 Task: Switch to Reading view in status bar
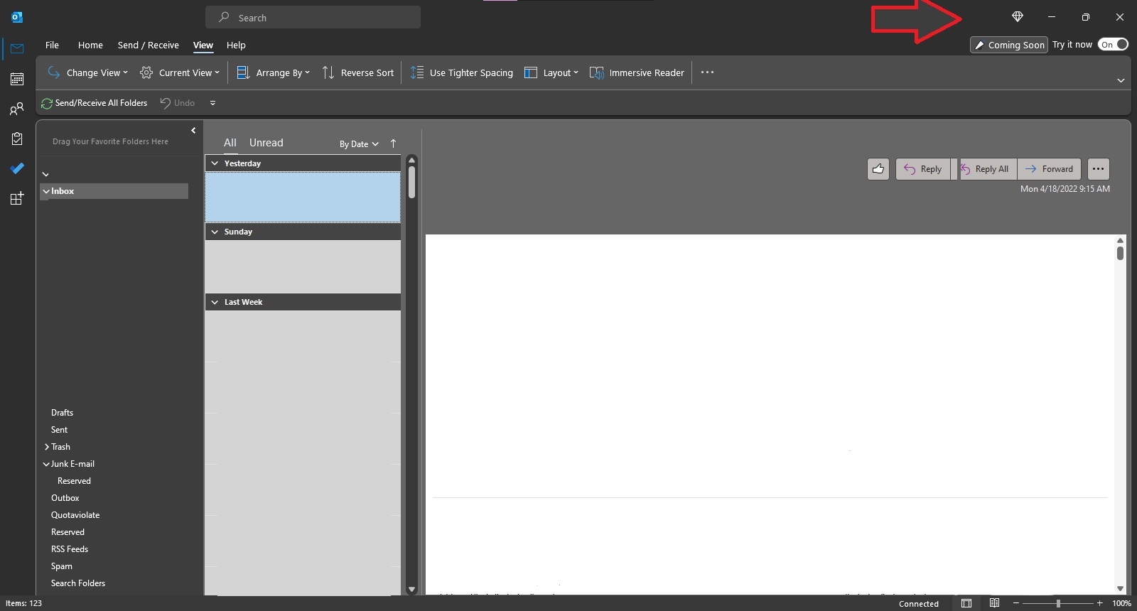click(995, 603)
